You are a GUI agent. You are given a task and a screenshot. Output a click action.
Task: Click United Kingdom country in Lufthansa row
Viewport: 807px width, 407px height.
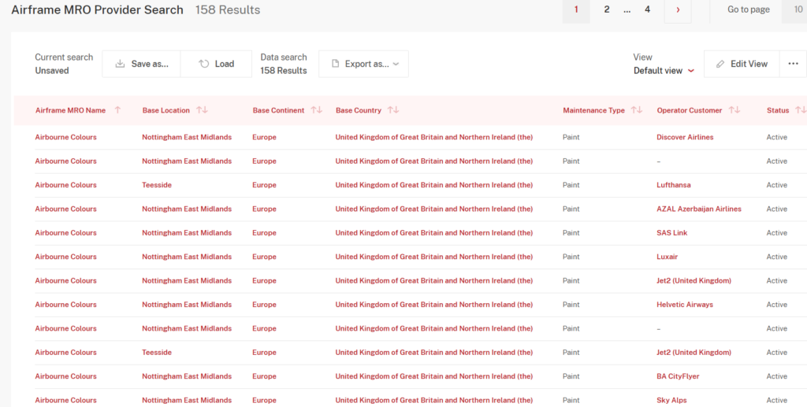coord(434,185)
